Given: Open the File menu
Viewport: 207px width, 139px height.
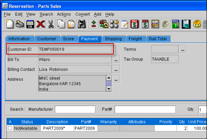Looking at the screenshot, I should click(x=7, y=14).
